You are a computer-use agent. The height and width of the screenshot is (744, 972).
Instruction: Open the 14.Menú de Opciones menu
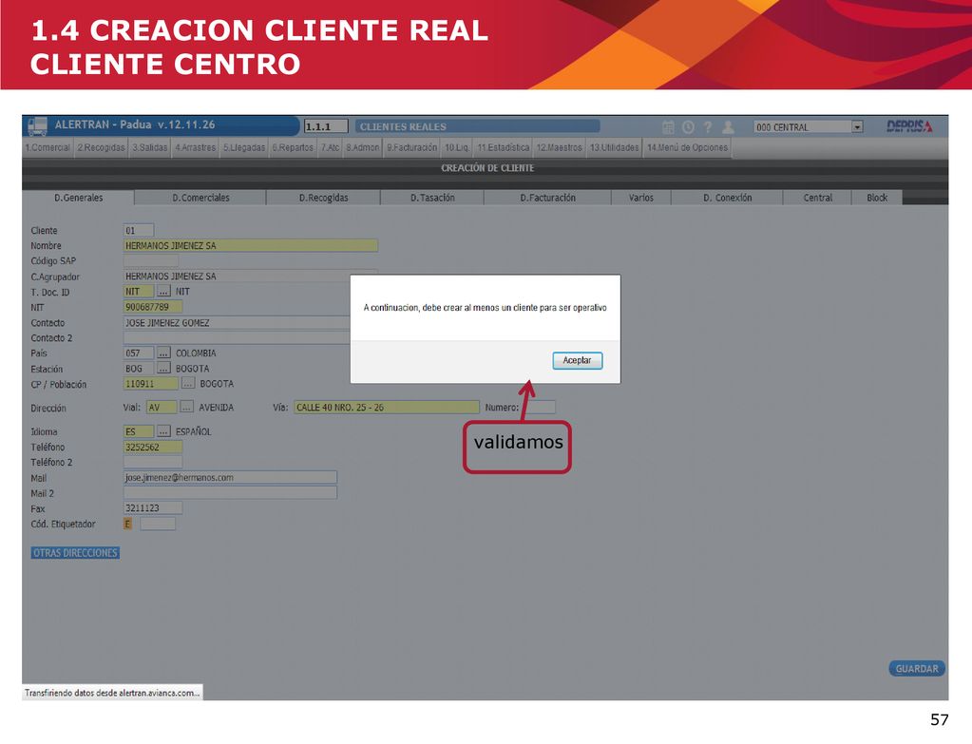tap(688, 147)
